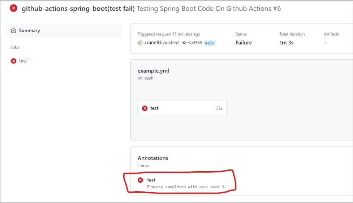Open the f4ef568 commit link

click(x=195, y=43)
